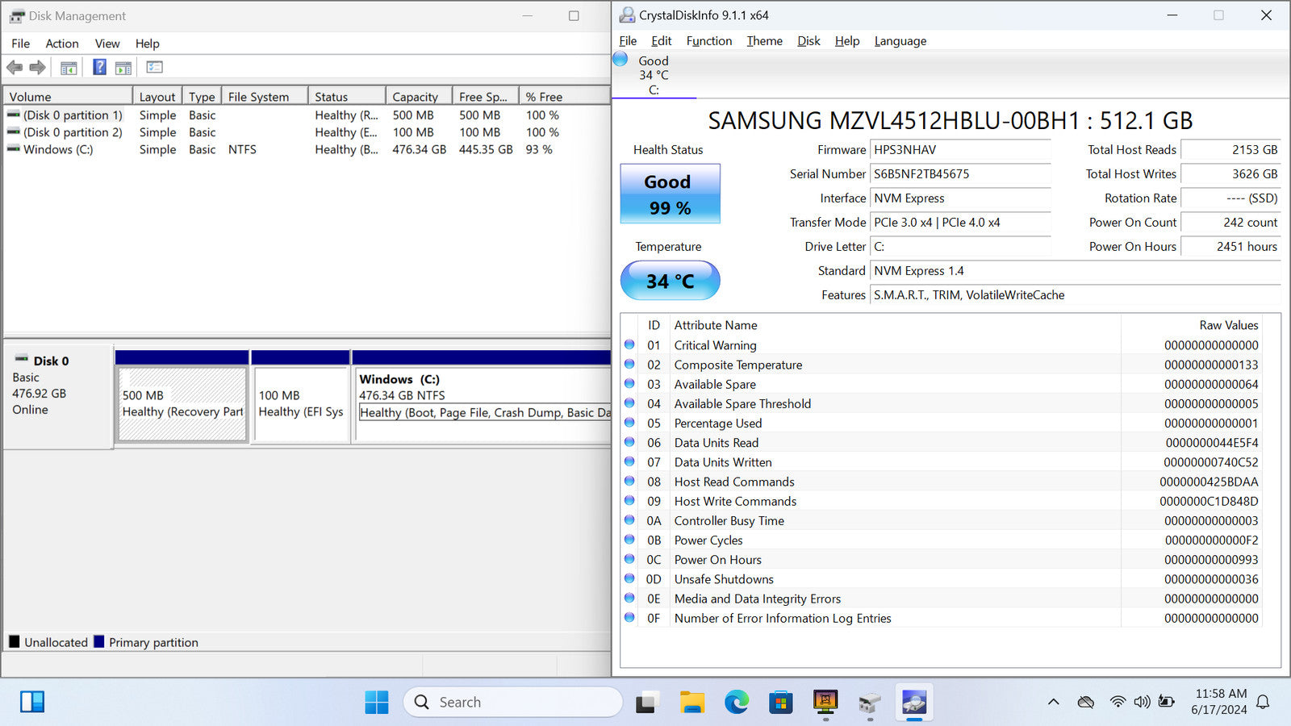Open the Function menu in CrystalDiskInfo
Viewport: 1291px width, 726px height.
point(709,41)
